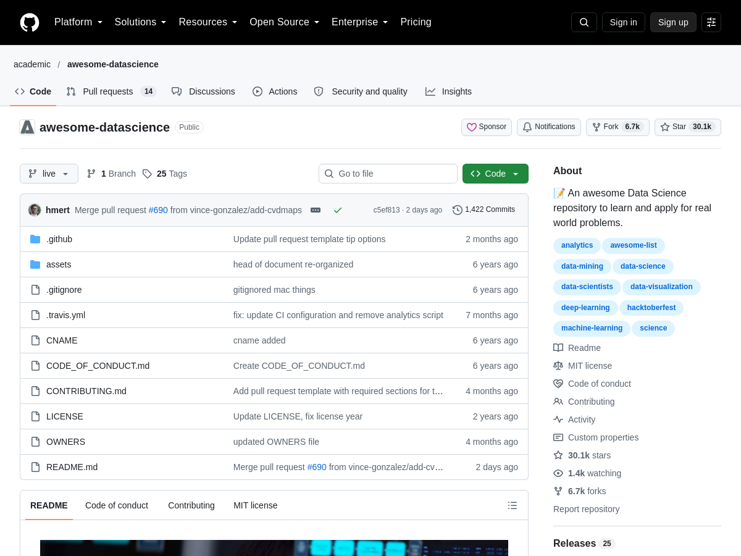Click Report repository link
The width and height of the screenshot is (741, 556).
click(x=586, y=509)
